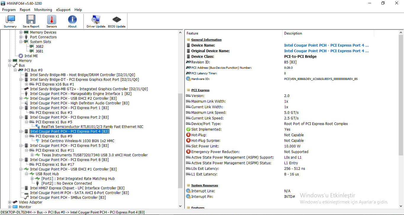Viewport: 404px width, 215px height.
Task: Click the blue Original Device Name value link
Action: 327,51
